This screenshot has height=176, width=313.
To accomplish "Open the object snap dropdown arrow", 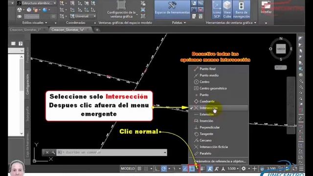I will [x=197, y=169].
